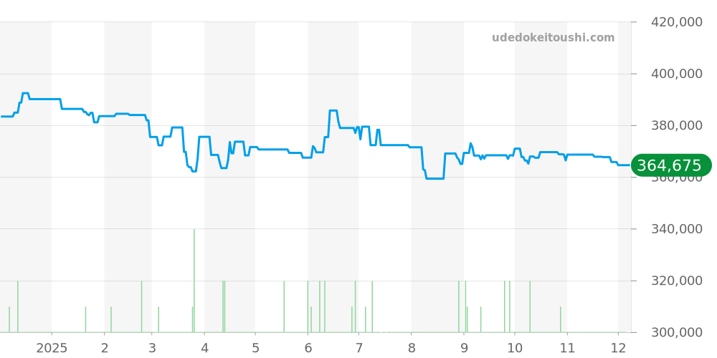Click the green 364,675 current price badge

pos(670,166)
